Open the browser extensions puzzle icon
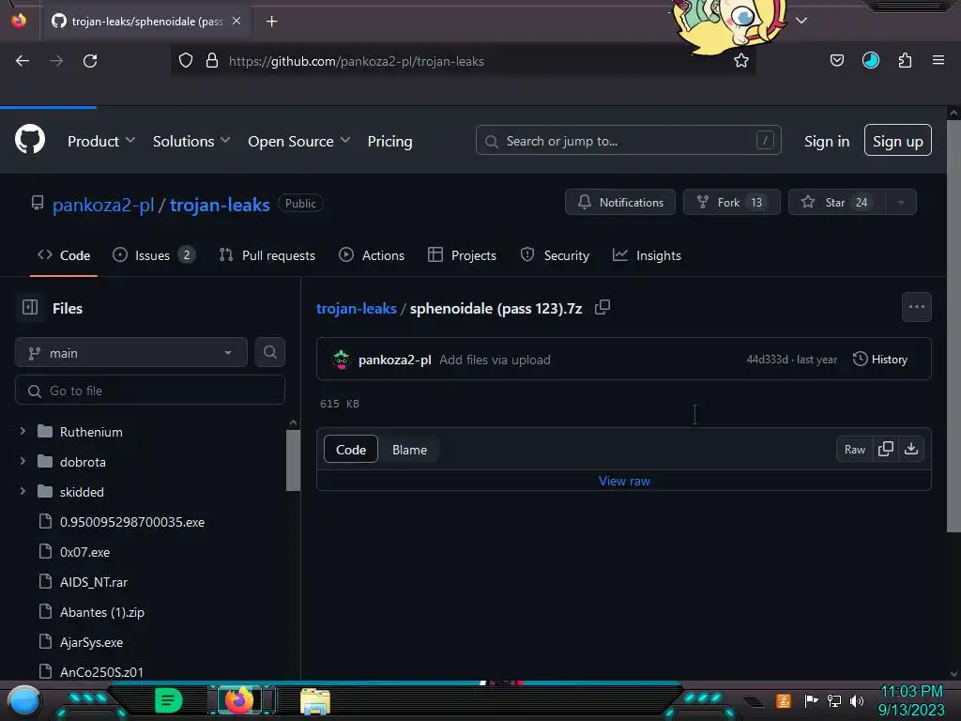Image resolution: width=961 pixels, height=721 pixels. (905, 60)
